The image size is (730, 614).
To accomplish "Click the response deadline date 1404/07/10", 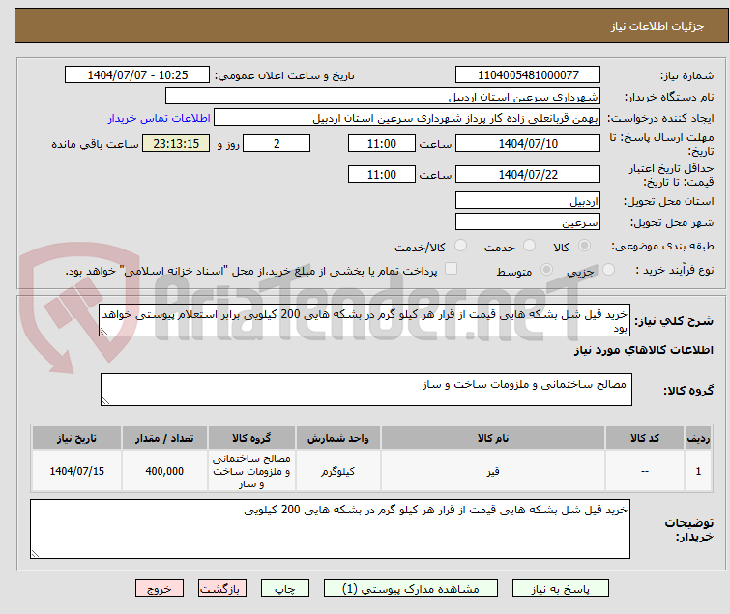I will click(528, 143).
